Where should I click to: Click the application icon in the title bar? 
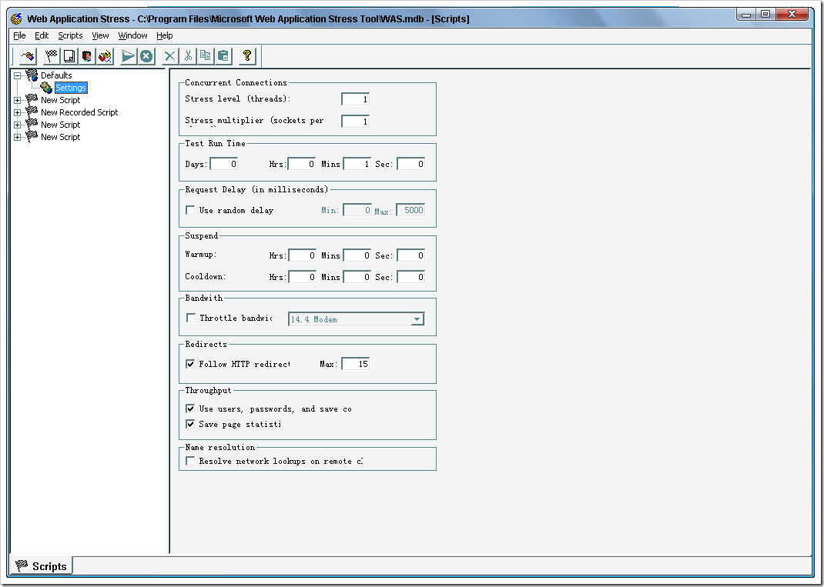[x=17, y=19]
